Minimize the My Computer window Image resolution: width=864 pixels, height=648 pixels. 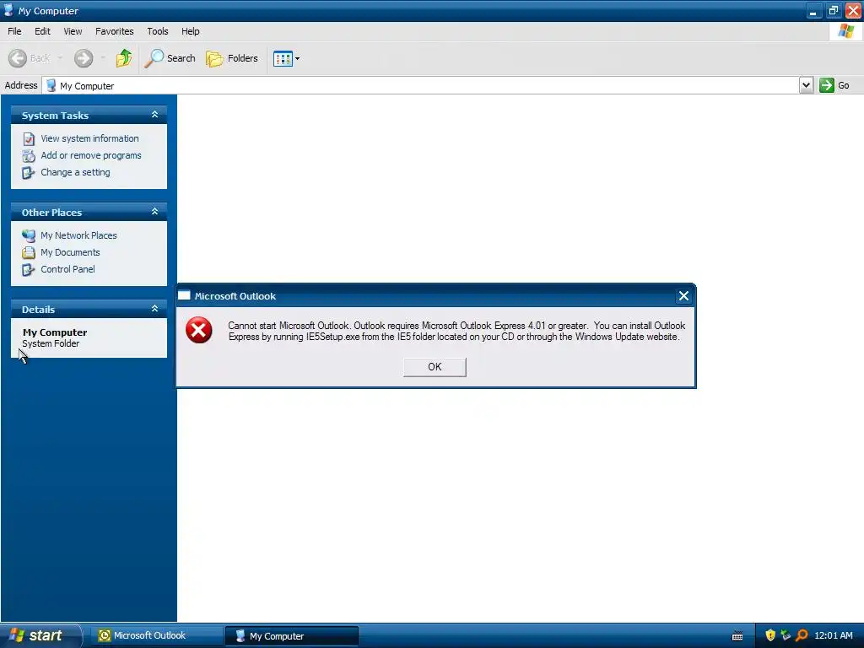(813, 10)
